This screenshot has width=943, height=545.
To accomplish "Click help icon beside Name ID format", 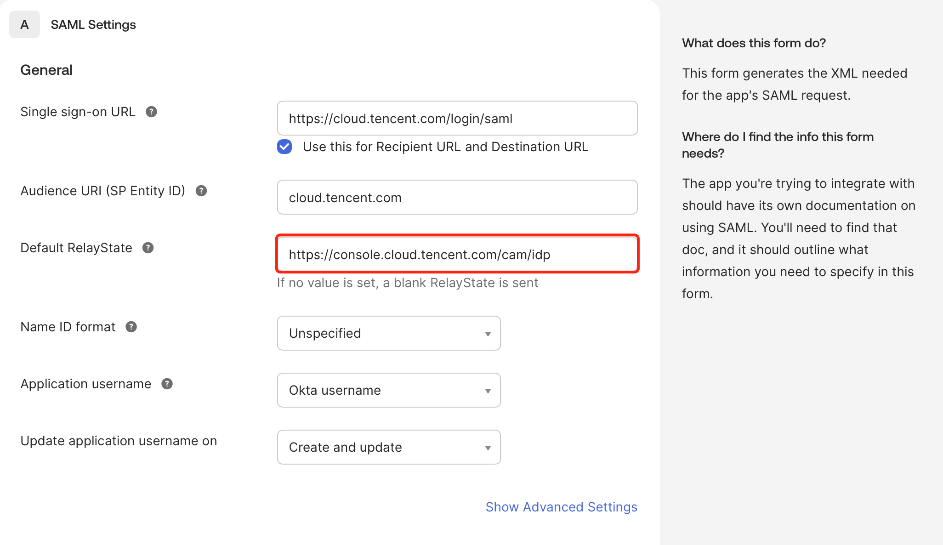I will click(x=131, y=327).
